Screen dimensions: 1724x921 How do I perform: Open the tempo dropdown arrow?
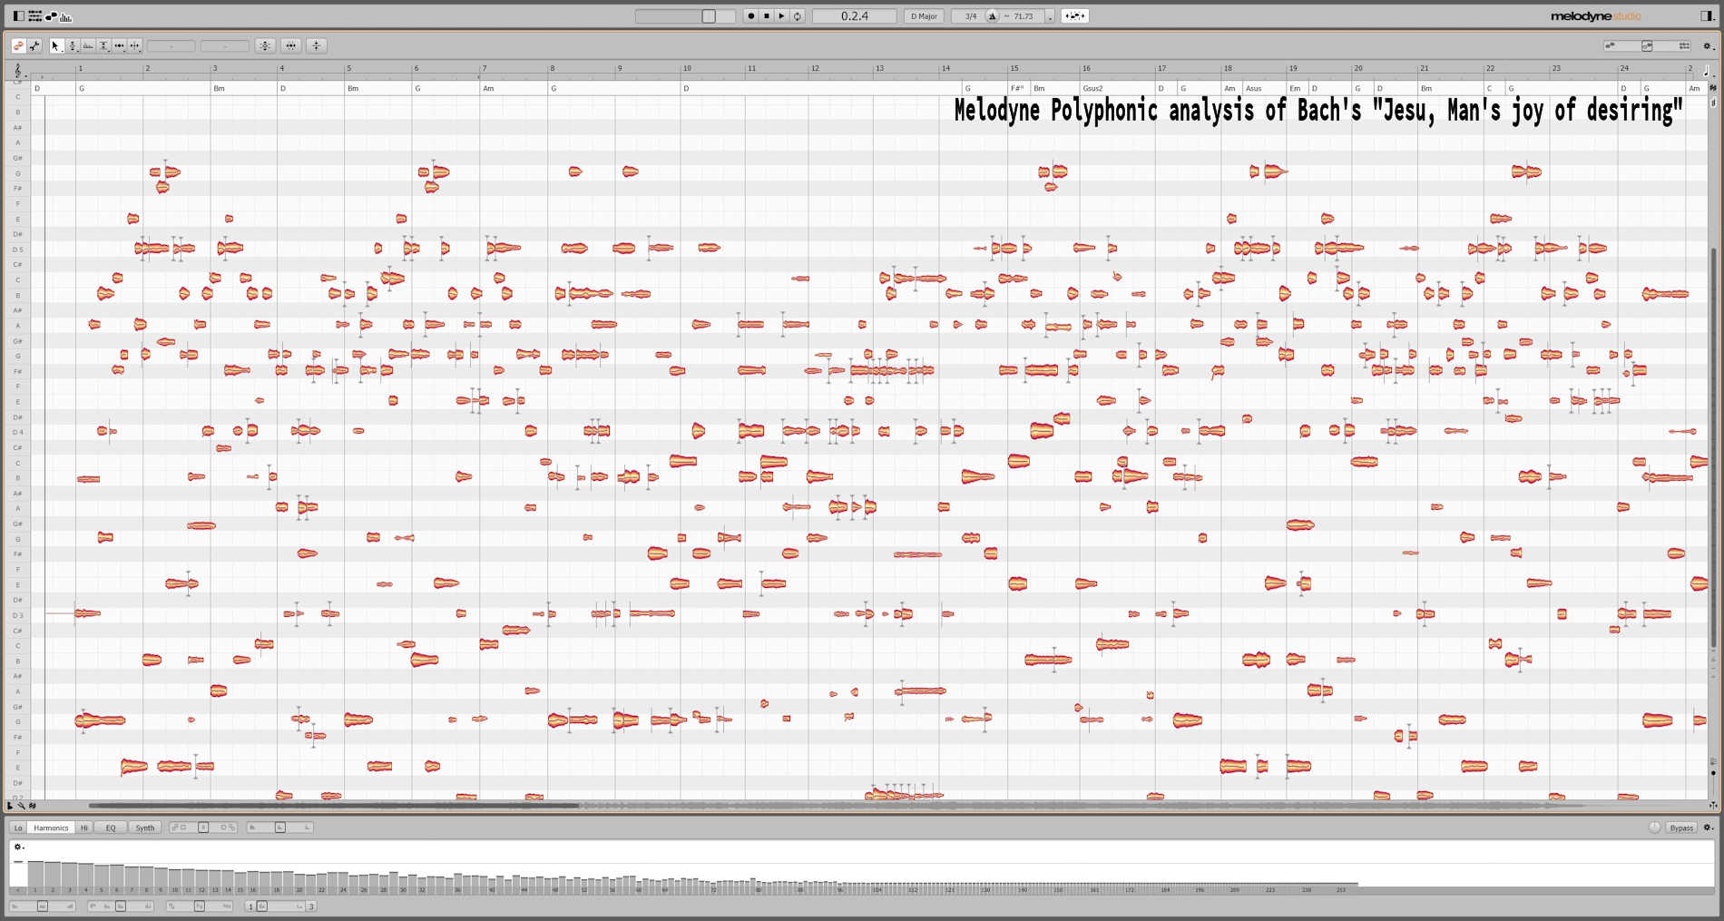(1050, 16)
